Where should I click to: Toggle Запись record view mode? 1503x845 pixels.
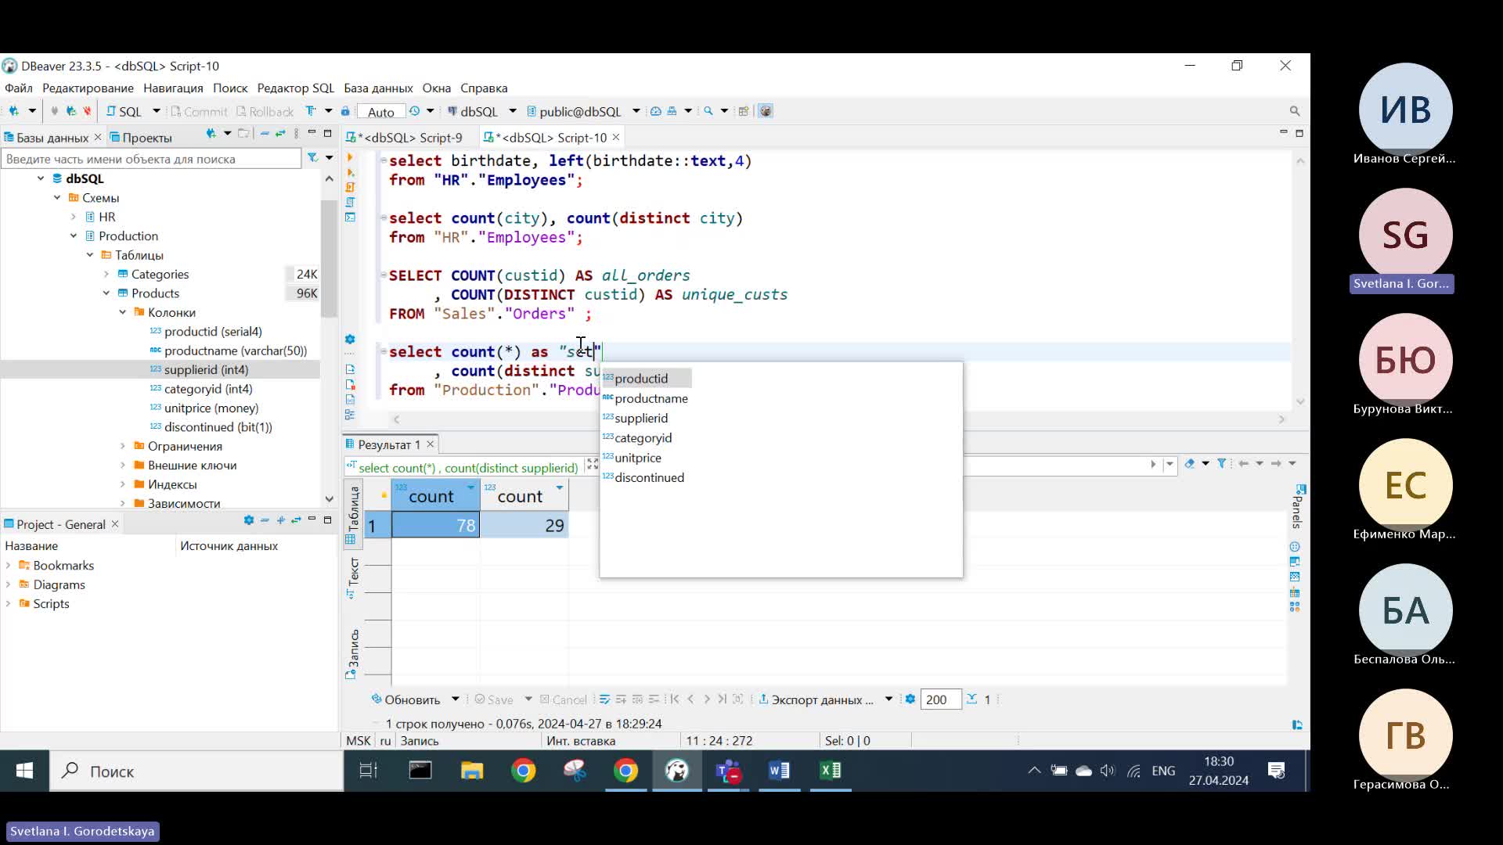coord(352,653)
